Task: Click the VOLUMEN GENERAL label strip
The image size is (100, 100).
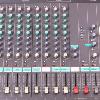Action: pos(90,69)
